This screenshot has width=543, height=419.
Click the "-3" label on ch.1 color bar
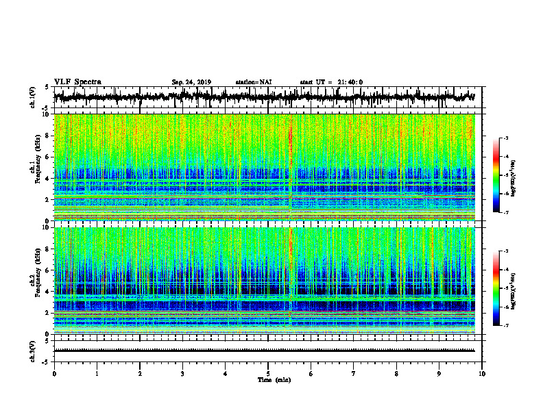506,138
